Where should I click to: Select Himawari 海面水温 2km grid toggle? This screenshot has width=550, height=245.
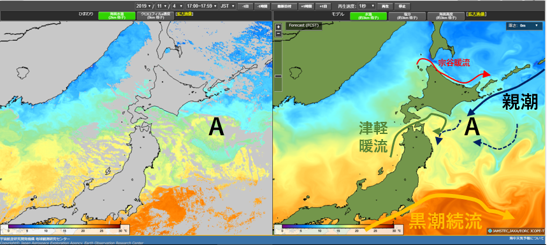(117, 16)
